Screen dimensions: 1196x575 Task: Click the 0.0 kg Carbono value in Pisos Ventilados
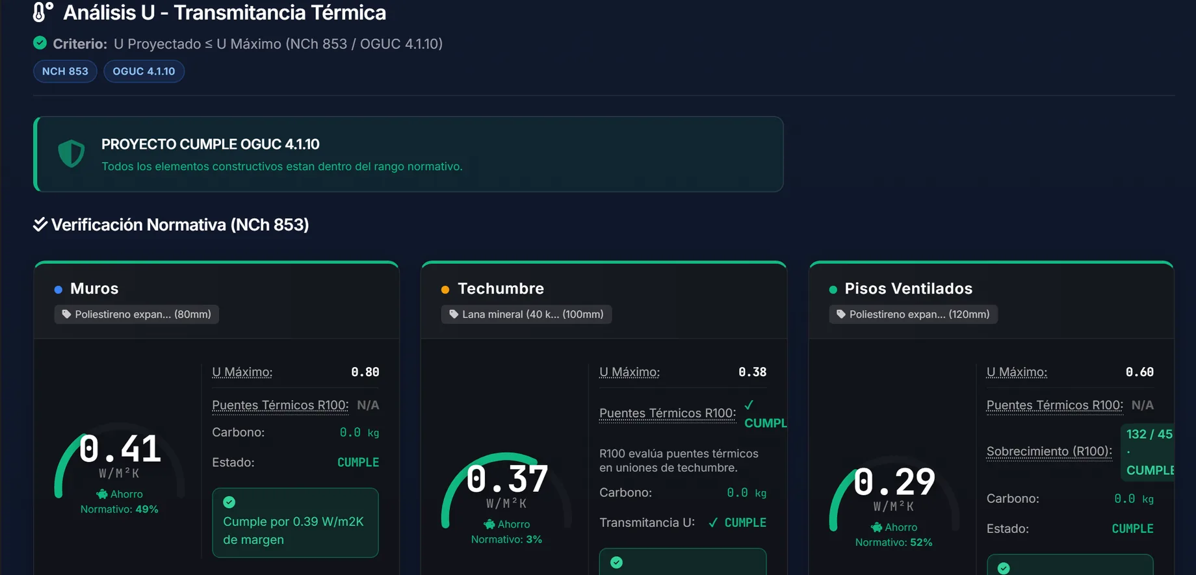(1134, 499)
